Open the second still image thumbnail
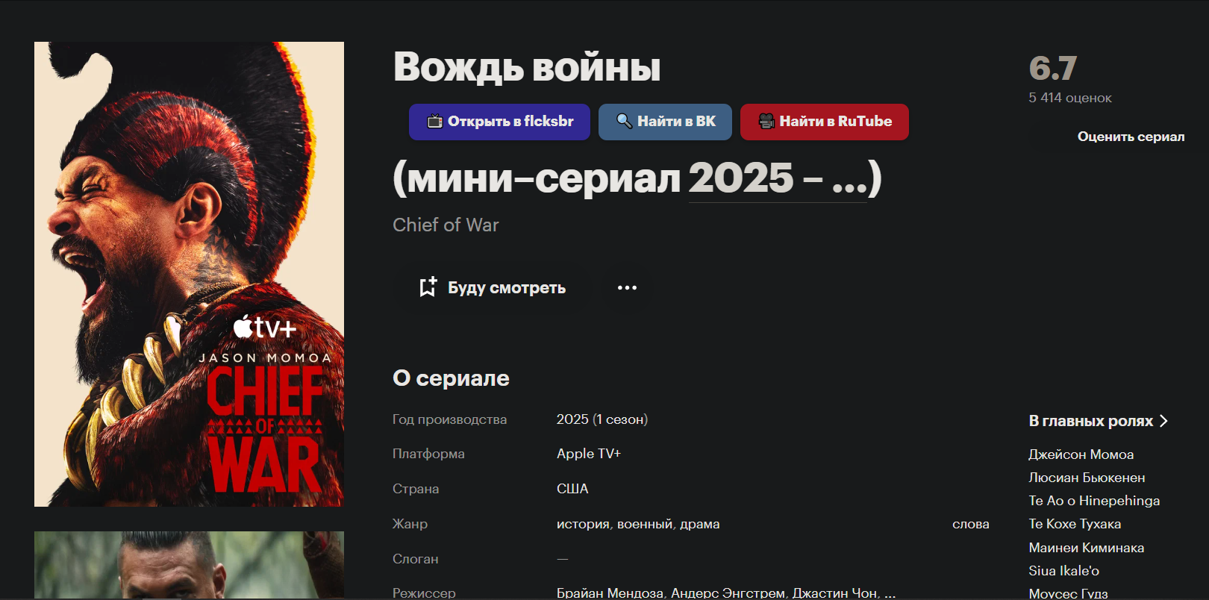Viewport: 1209px width, 600px height. point(189,565)
